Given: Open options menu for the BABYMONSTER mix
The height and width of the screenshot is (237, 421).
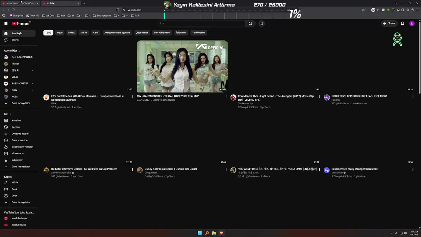Looking at the screenshot, I should 226,97.
